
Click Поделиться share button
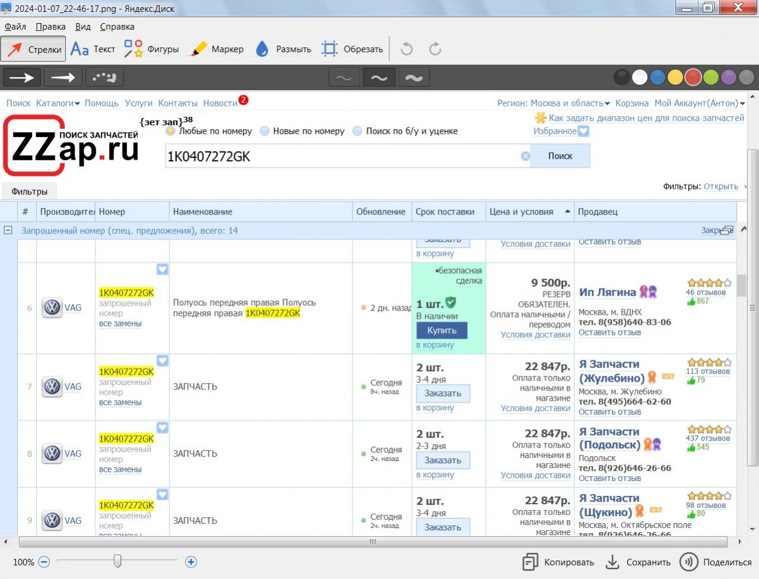(716, 562)
